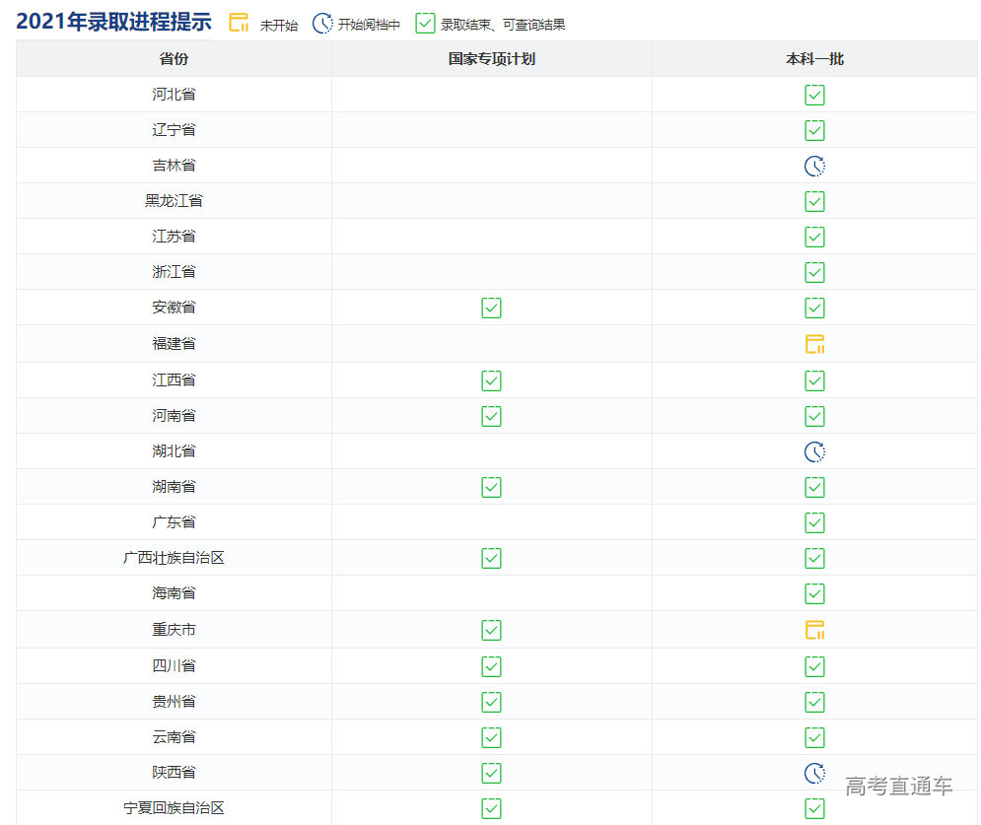Image resolution: width=981 pixels, height=825 pixels.
Task: Click 宁夏回族自治区 本科一批 green check icon
Action: click(x=814, y=808)
